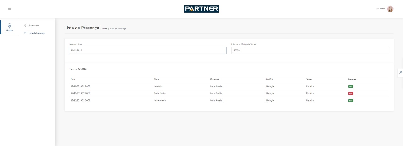Click Matutino in Júlia Almeida's row

pos(310,100)
